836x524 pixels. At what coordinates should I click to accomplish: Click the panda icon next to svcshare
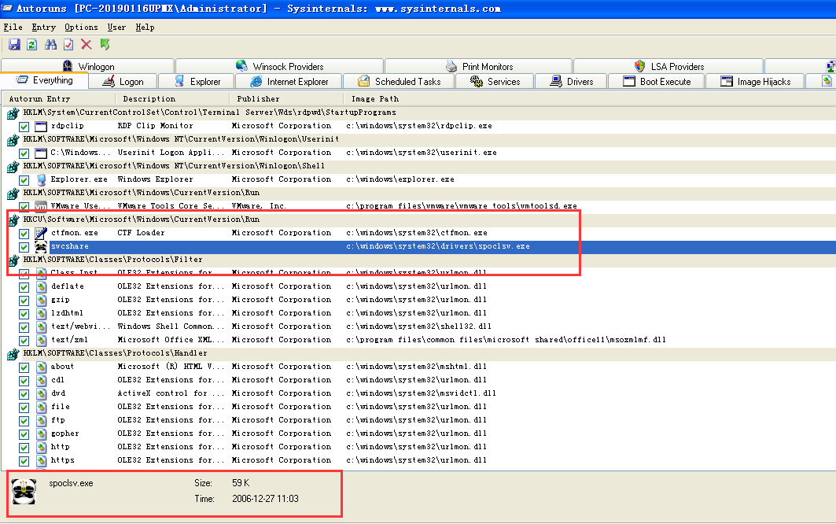click(x=41, y=246)
